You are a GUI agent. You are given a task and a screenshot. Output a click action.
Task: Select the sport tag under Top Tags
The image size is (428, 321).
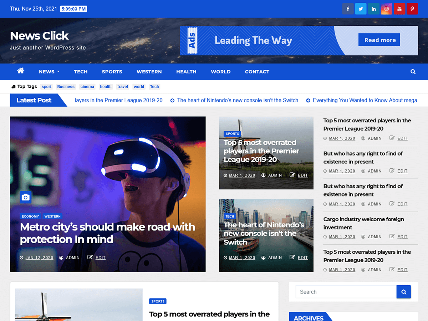click(x=46, y=86)
